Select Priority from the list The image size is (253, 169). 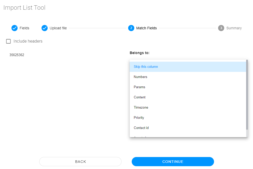(x=139, y=118)
